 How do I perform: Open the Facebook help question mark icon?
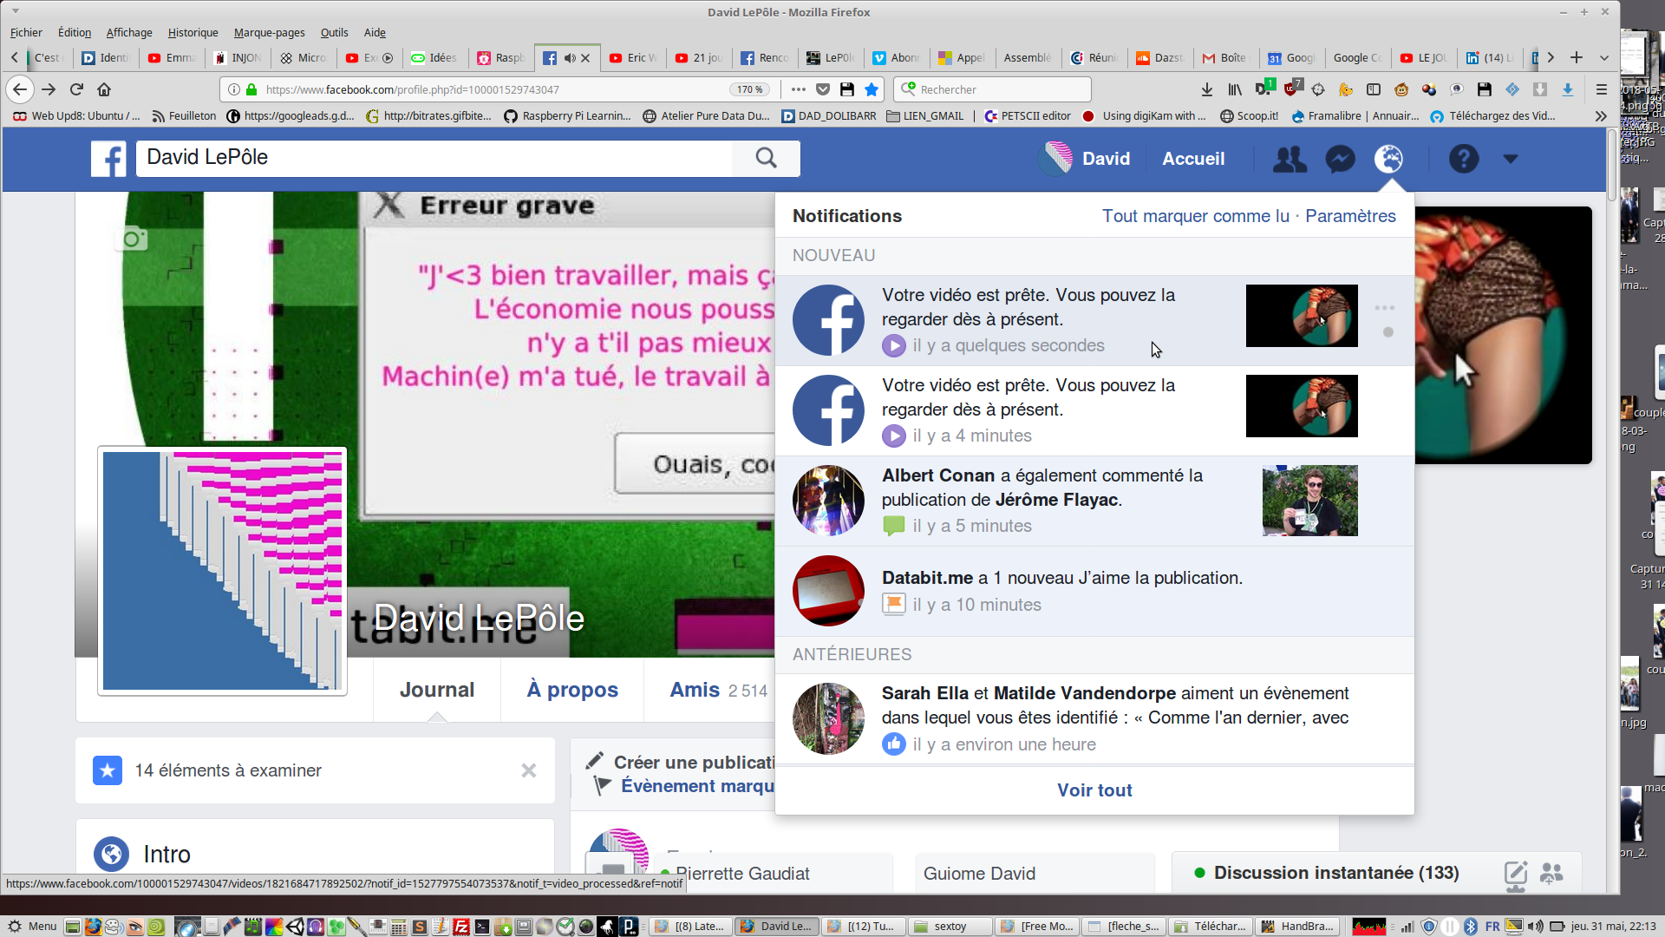(x=1463, y=159)
